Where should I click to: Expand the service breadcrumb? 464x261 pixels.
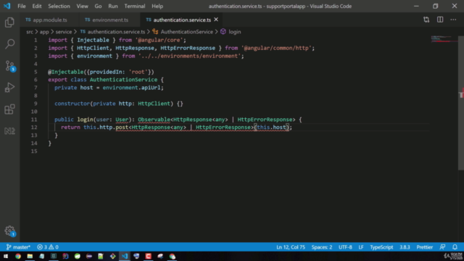click(64, 32)
